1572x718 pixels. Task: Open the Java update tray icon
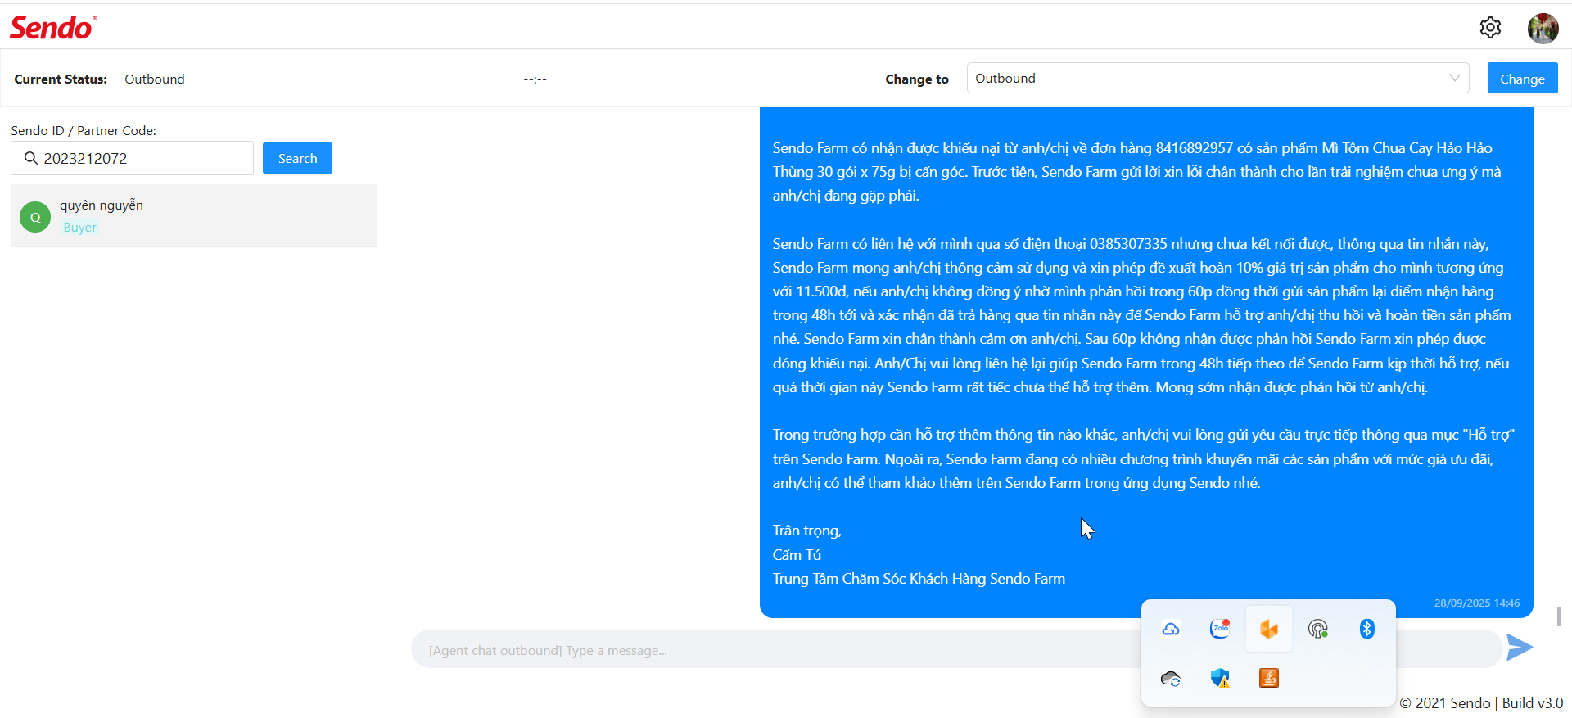point(1269,678)
